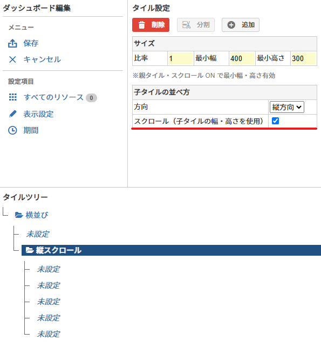Click the 最小幅 input field showing 400

pyautogui.click(x=242, y=58)
